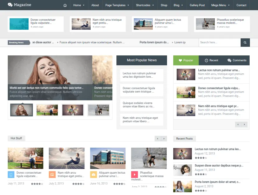The width and height of the screenshot is (258, 195).
Task: Click chat bubbles icon on Comments tab
Action: 229,60
